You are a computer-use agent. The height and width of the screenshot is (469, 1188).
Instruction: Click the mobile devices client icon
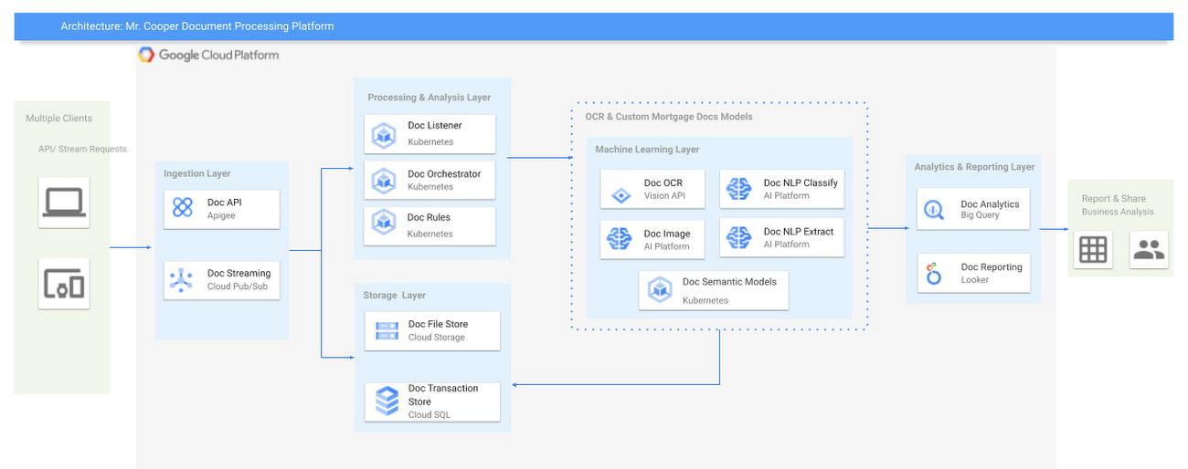coord(64,284)
